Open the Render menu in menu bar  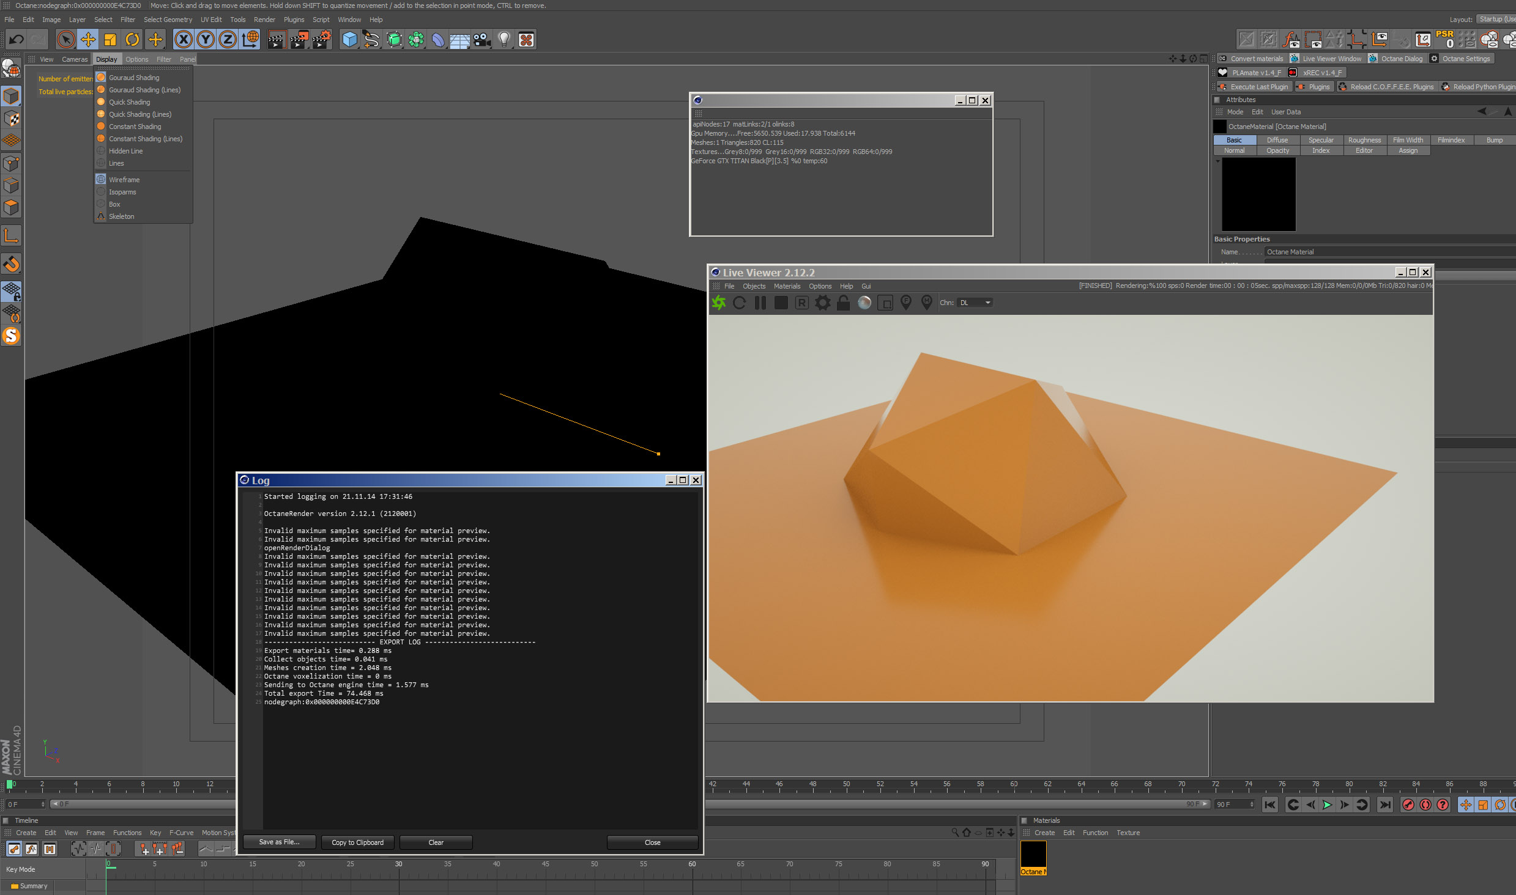point(264,20)
